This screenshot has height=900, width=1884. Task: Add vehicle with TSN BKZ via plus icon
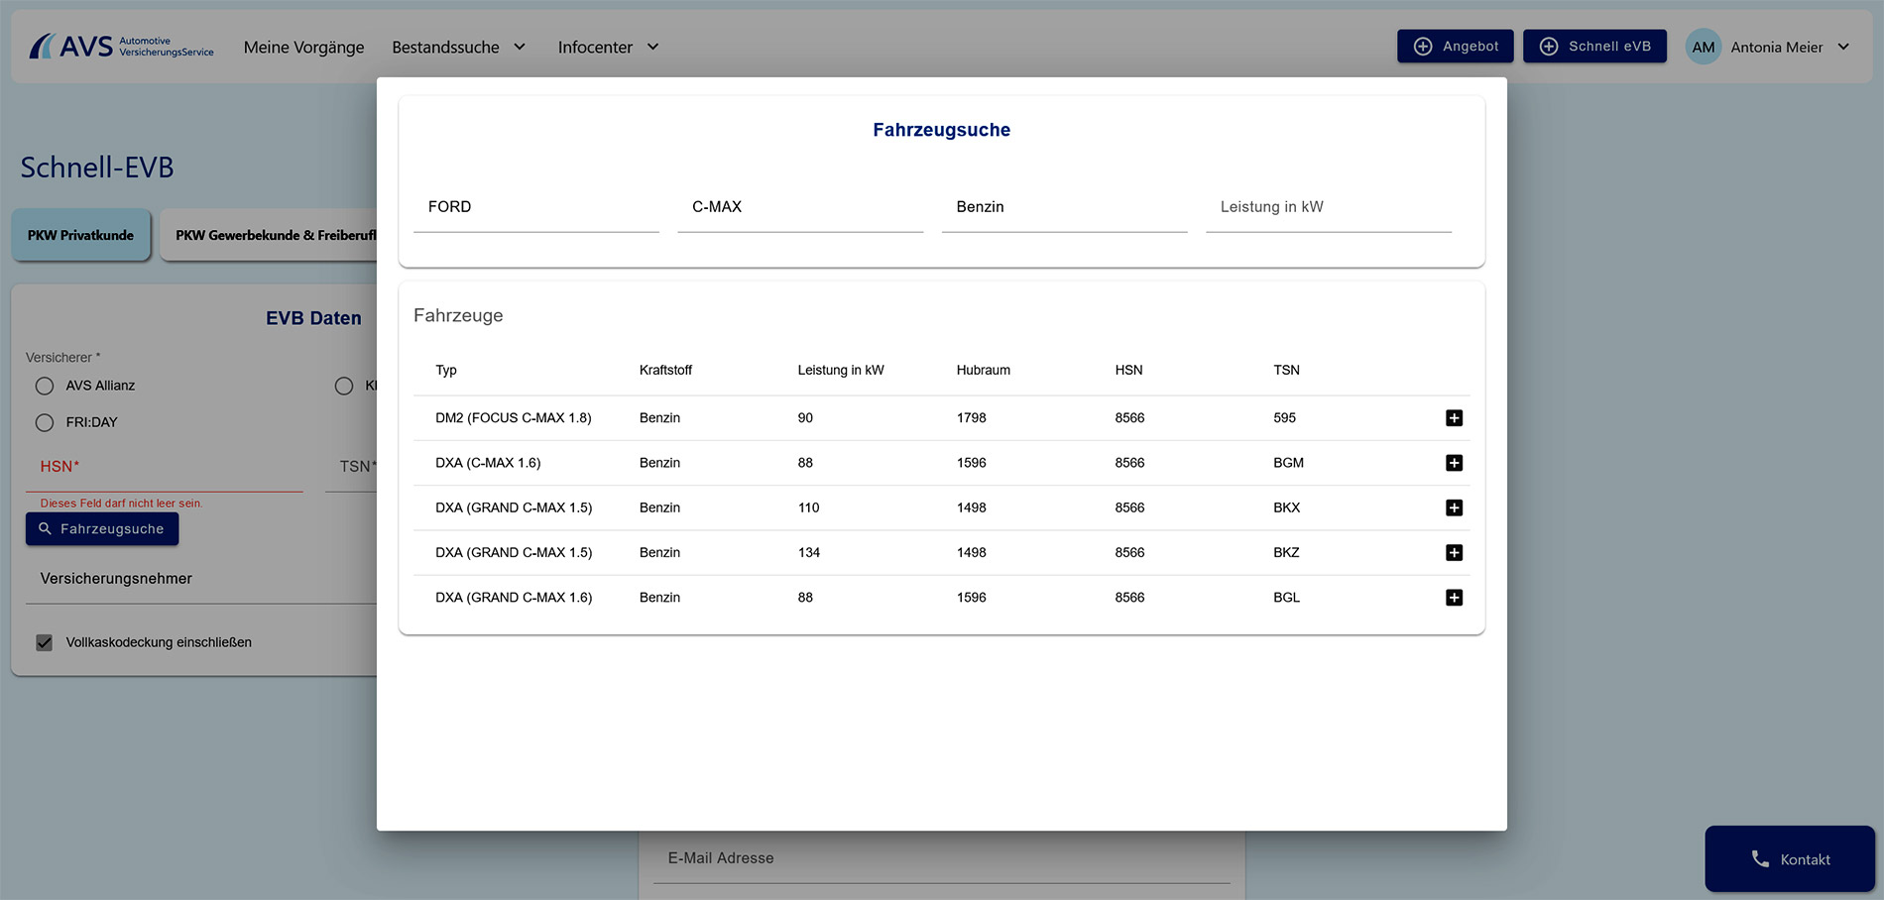coord(1454,552)
